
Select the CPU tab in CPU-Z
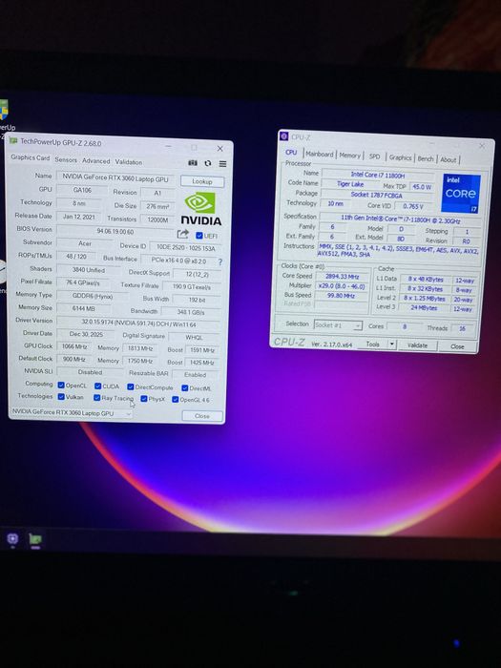tap(291, 152)
